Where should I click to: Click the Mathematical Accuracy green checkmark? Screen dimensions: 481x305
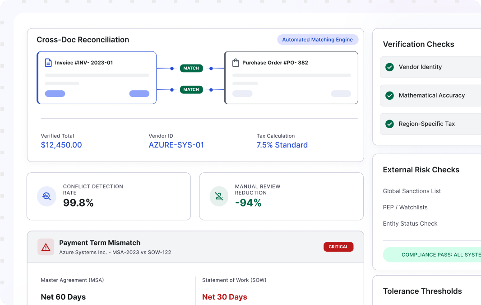[x=389, y=96]
